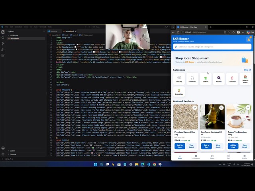Open a new browser tab
Image resolution: width=255 pixels, height=191 pixels.
coord(211,27)
